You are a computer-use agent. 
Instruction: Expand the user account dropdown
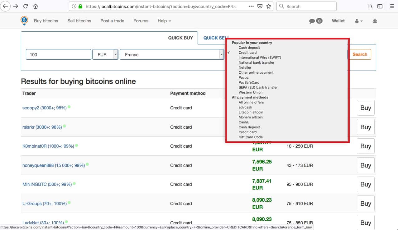click(359, 21)
